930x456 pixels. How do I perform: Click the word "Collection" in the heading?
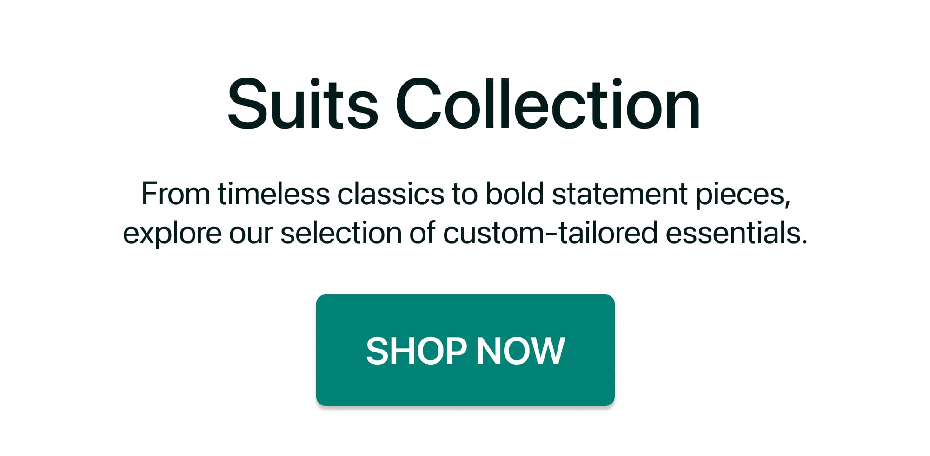[x=548, y=104]
